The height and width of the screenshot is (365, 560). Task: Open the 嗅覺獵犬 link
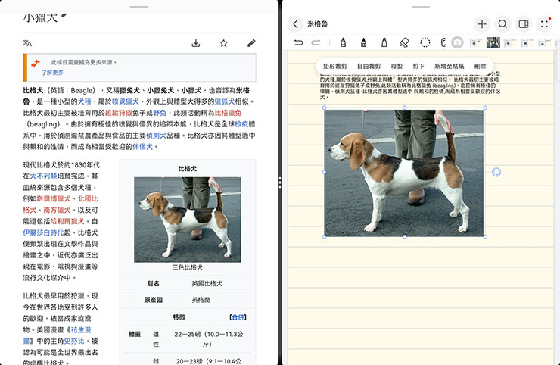126,101
